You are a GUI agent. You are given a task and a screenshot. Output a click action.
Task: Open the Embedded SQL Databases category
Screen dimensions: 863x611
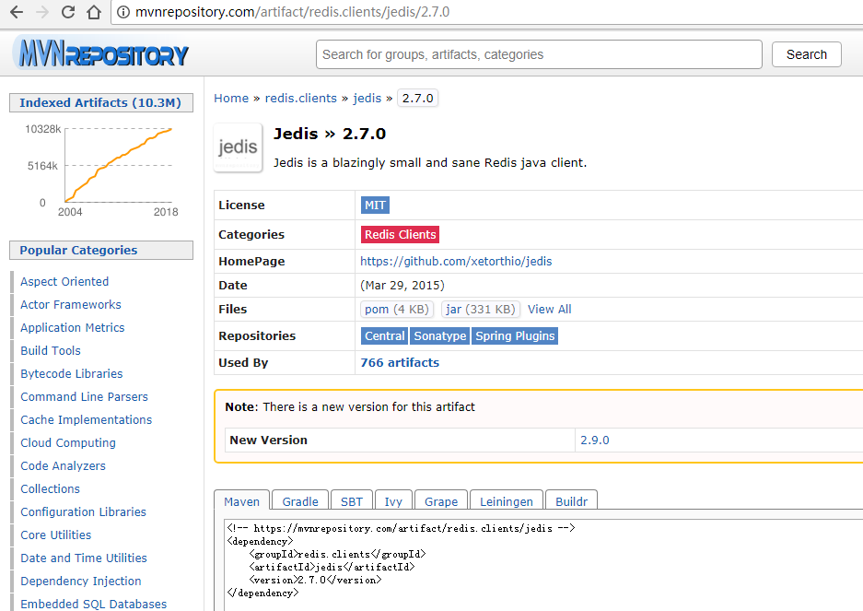94,604
